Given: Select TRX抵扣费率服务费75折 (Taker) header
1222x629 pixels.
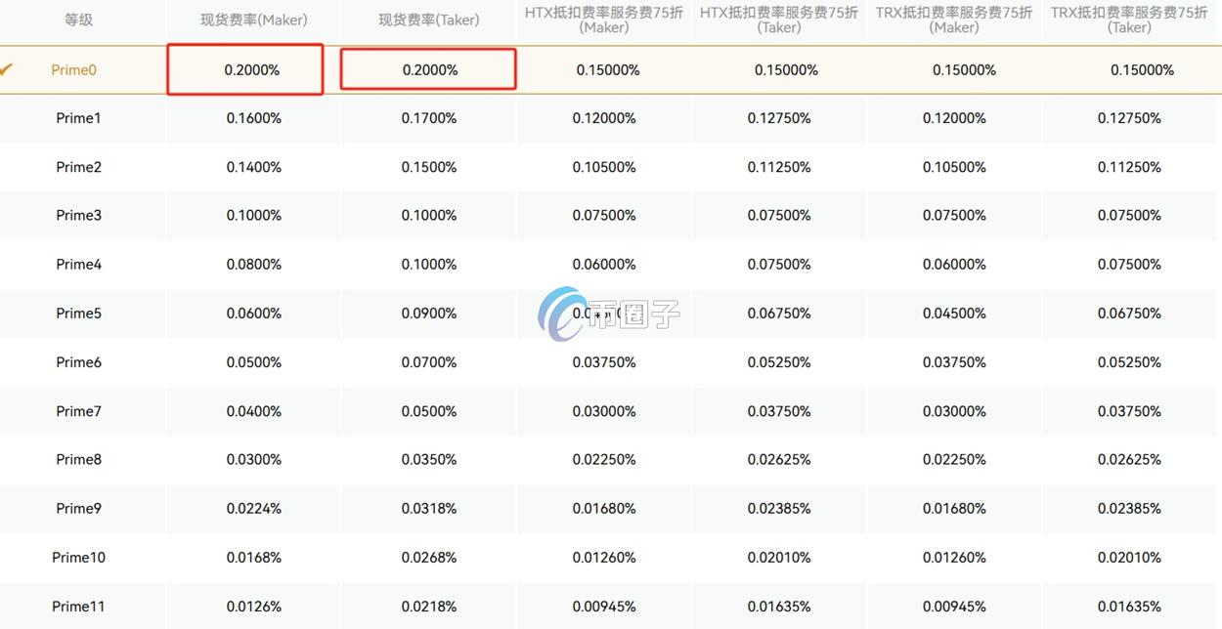Looking at the screenshot, I should (1129, 20).
